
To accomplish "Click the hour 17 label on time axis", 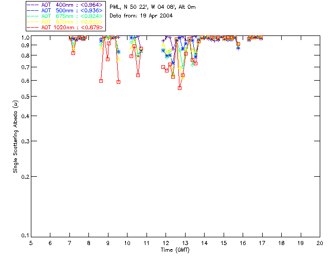I will (262, 243).
